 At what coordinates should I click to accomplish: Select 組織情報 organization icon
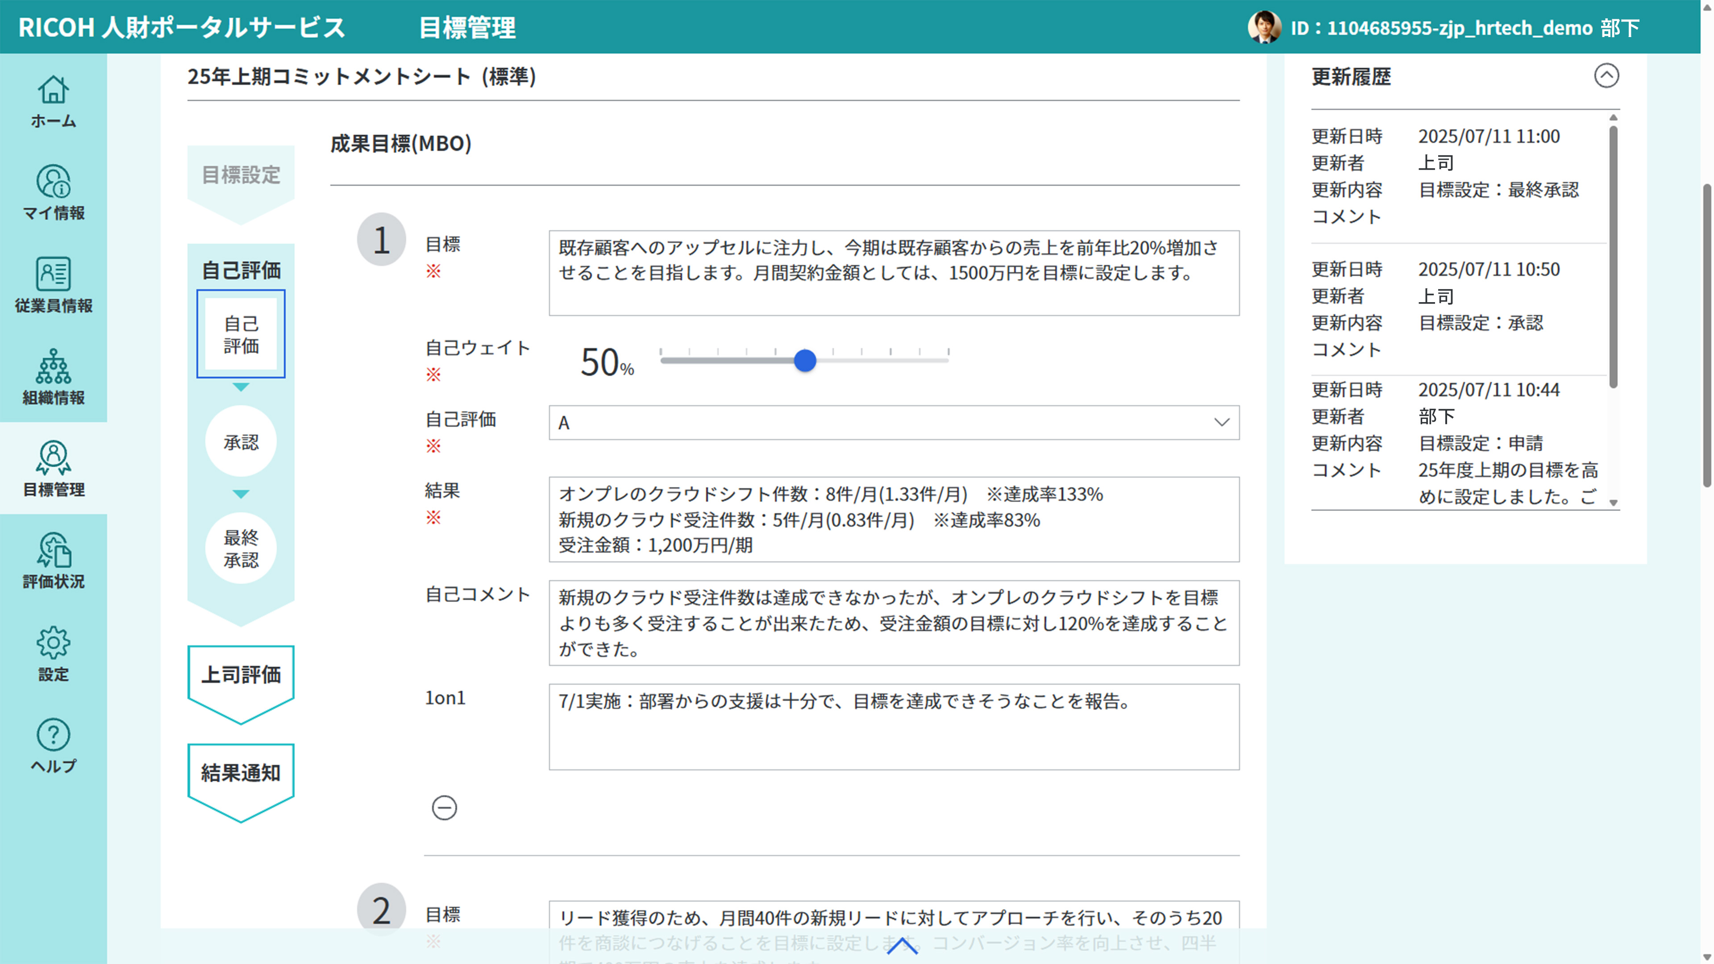click(53, 377)
